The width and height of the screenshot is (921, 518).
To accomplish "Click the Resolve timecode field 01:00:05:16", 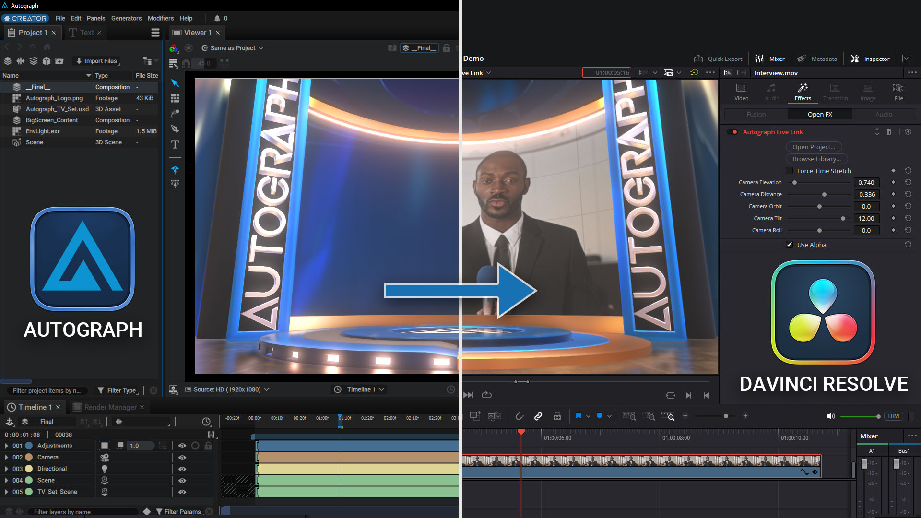I will point(607,73).
